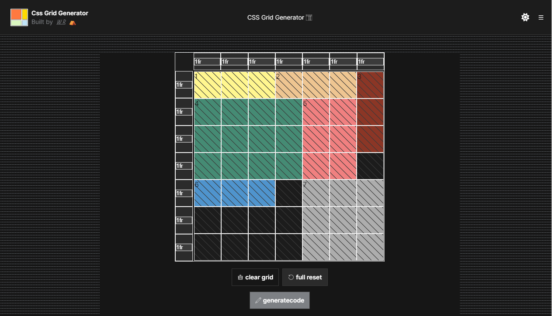
Task: Select the blue grid area numbered 6
Action: tap(235, 193)
